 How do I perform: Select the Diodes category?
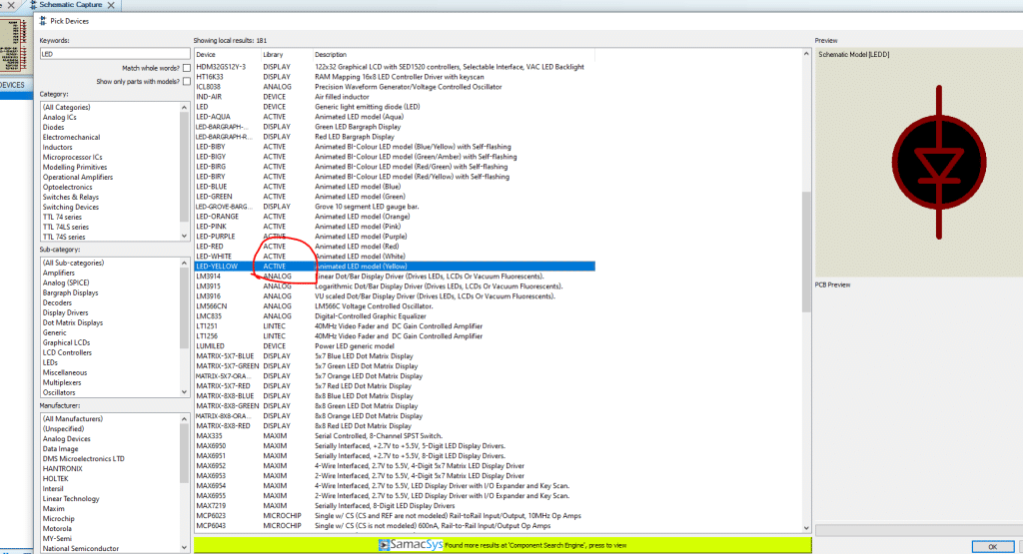54,127
